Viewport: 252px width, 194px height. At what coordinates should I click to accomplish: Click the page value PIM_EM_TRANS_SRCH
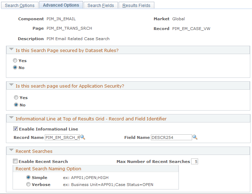point(69,28)
